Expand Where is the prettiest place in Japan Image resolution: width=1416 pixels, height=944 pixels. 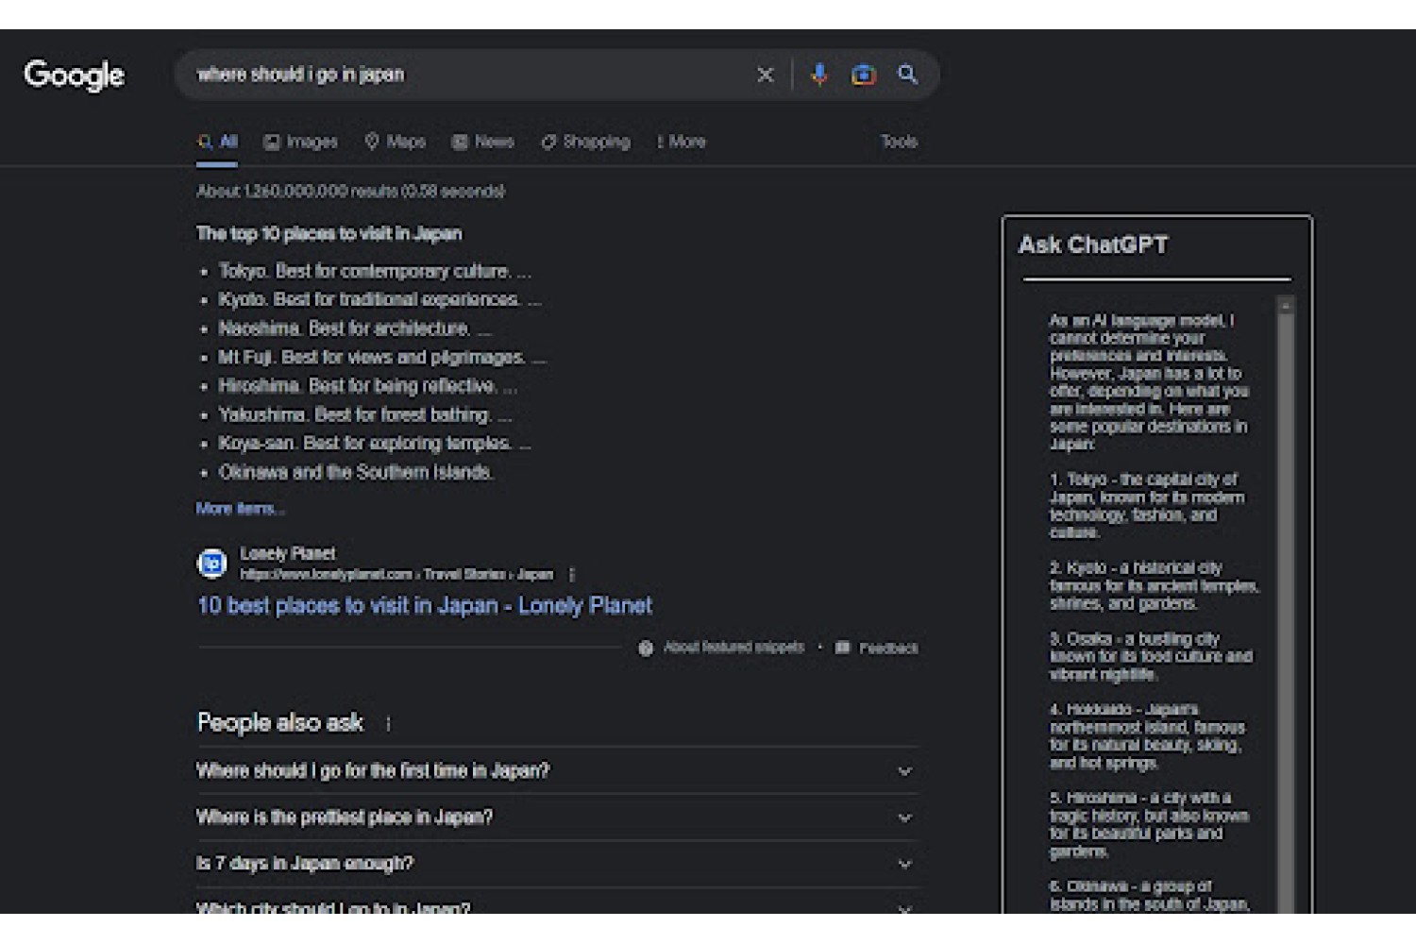pyautogui.click(x=557, y=818)
